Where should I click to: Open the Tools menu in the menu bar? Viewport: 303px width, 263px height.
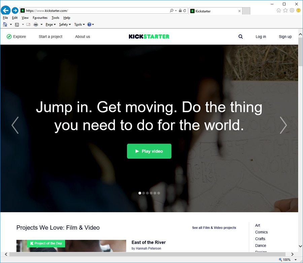pyautogui.click(x=55, y=18)
